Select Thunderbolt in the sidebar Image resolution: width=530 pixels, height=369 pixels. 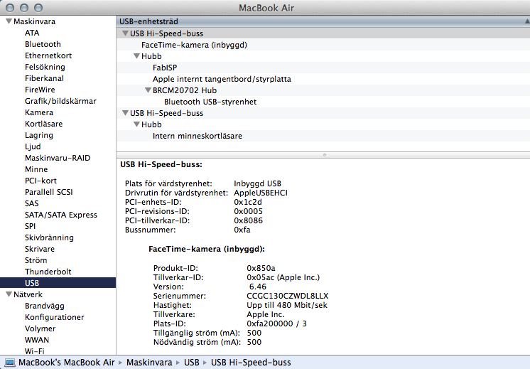48,272
